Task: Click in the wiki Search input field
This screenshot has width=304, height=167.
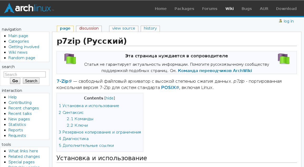Action: click(x=25, y=75)
